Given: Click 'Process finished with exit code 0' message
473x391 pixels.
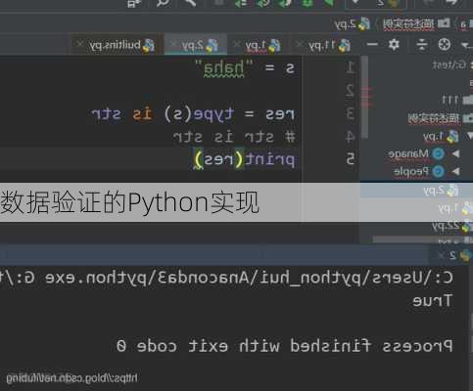Looking at the screenshot, I should (x=284, y=345).
